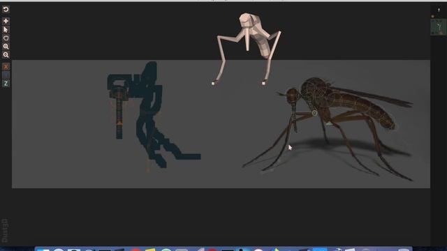The width and height of the screenshot is (447, 251).
Task: Click the reset/undo rotation icon
Action: [6, 9]
